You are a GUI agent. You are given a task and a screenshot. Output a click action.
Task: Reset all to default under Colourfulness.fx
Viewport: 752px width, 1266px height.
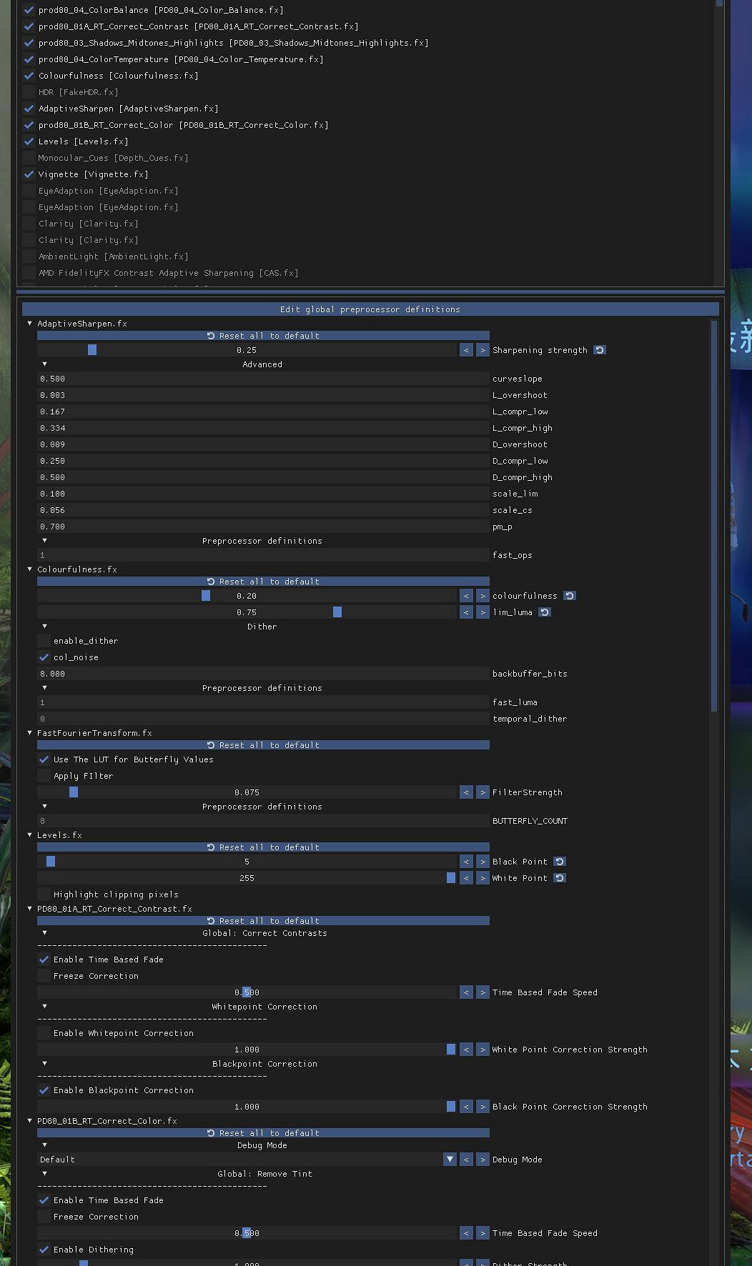pyautogui.click(x=263, y=582)
